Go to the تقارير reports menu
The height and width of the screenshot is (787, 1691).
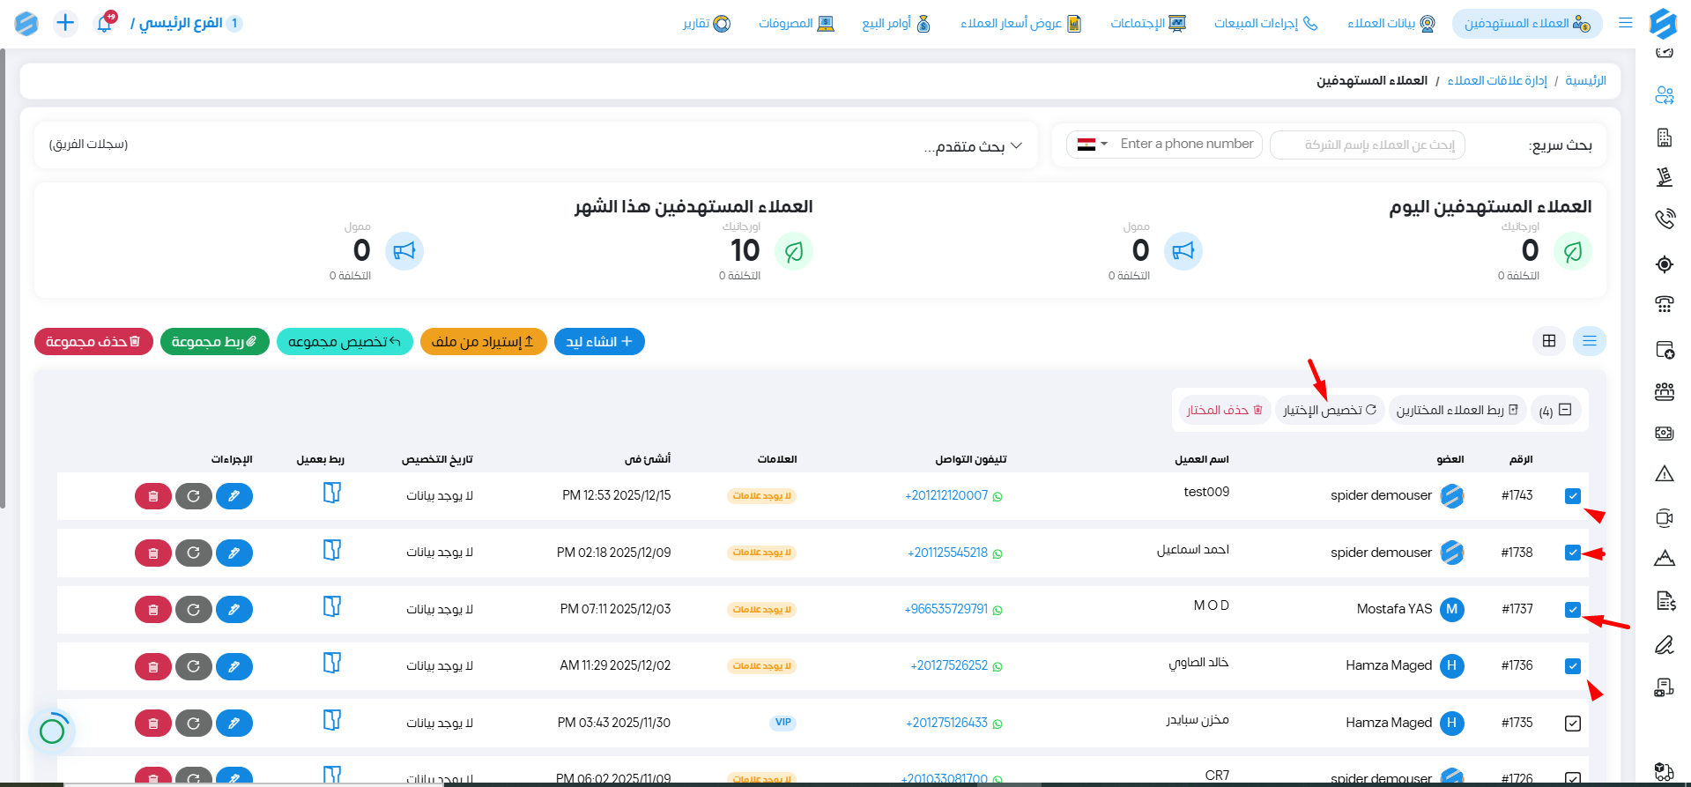coord(706,24)
